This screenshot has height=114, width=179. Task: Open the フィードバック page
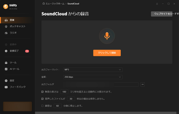coord(17,87)
